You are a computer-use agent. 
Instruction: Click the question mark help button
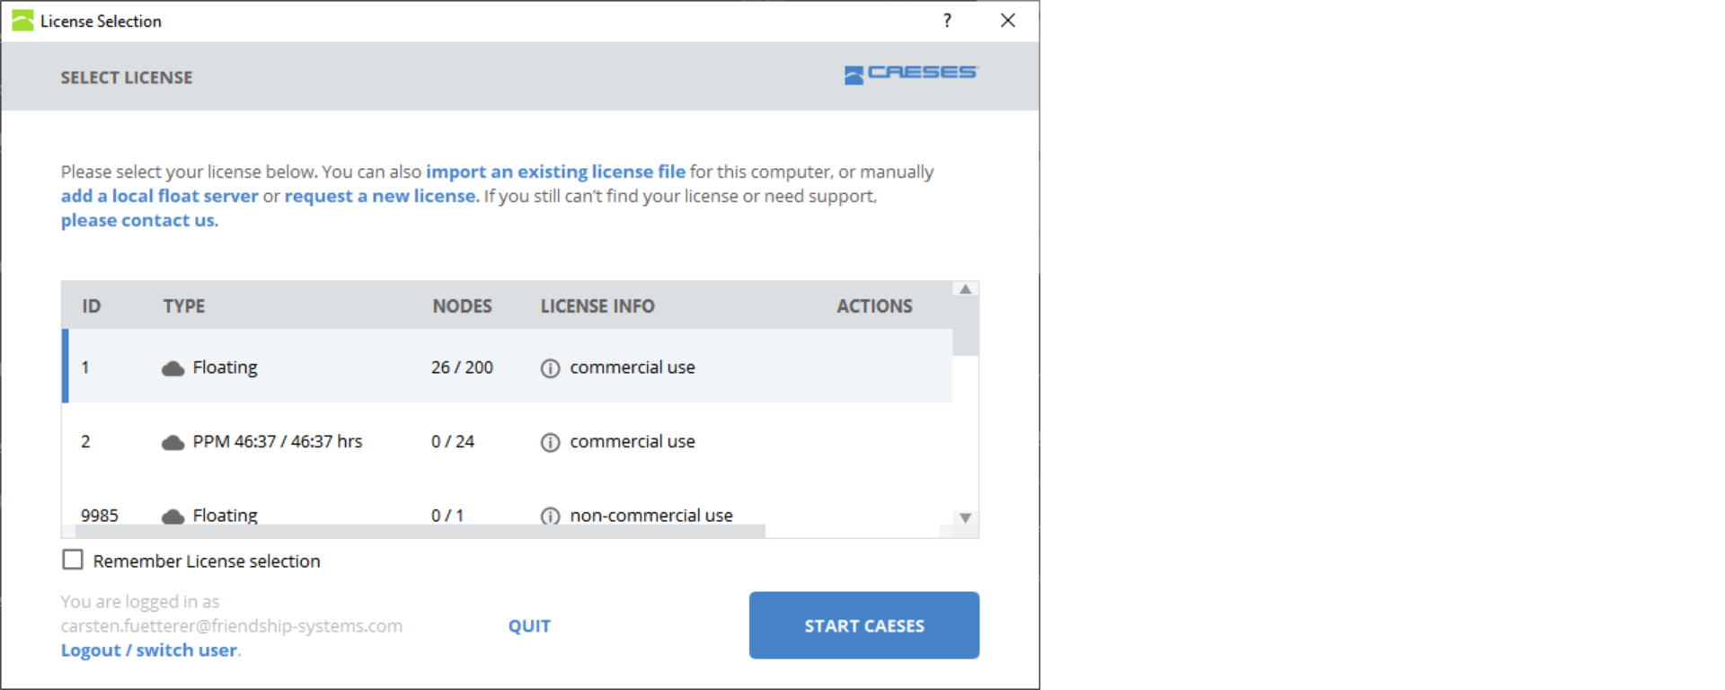coord(947,21)
